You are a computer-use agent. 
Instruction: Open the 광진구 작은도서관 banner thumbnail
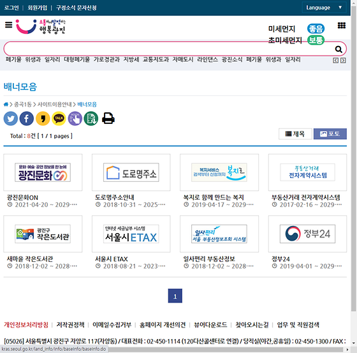coord(43,234)
